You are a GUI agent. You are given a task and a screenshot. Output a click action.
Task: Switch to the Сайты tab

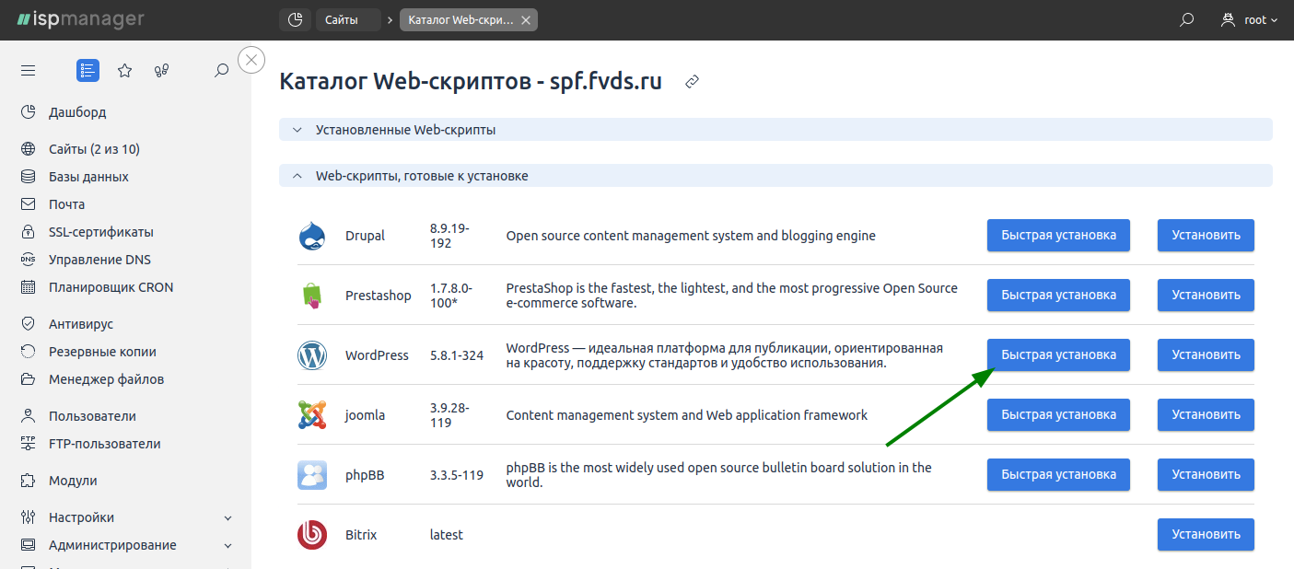click(x=347, y=19)
